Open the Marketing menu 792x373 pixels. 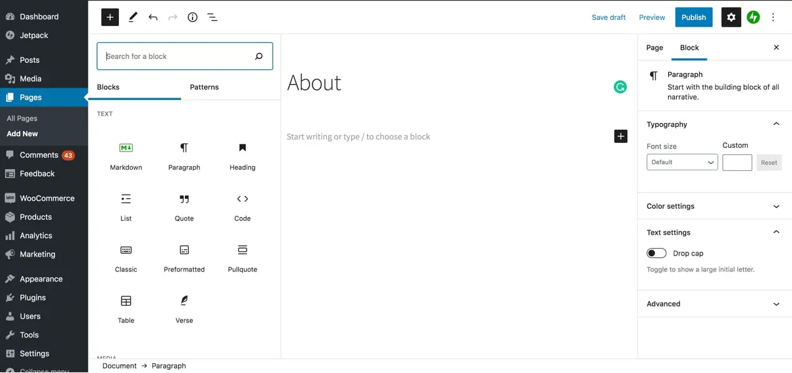pos(44,254)
